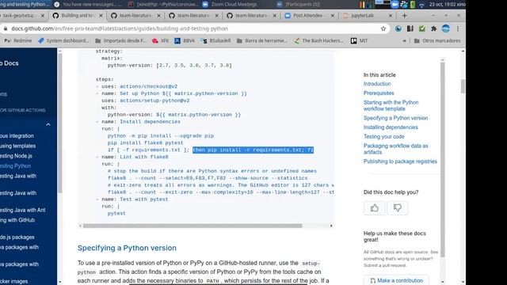Click the code block horizontal scrollbar

coord(193,226)
